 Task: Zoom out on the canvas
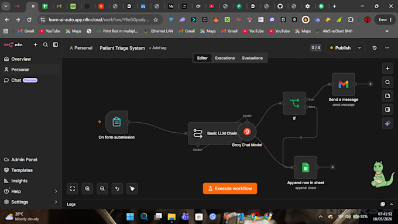click(102, 188)
